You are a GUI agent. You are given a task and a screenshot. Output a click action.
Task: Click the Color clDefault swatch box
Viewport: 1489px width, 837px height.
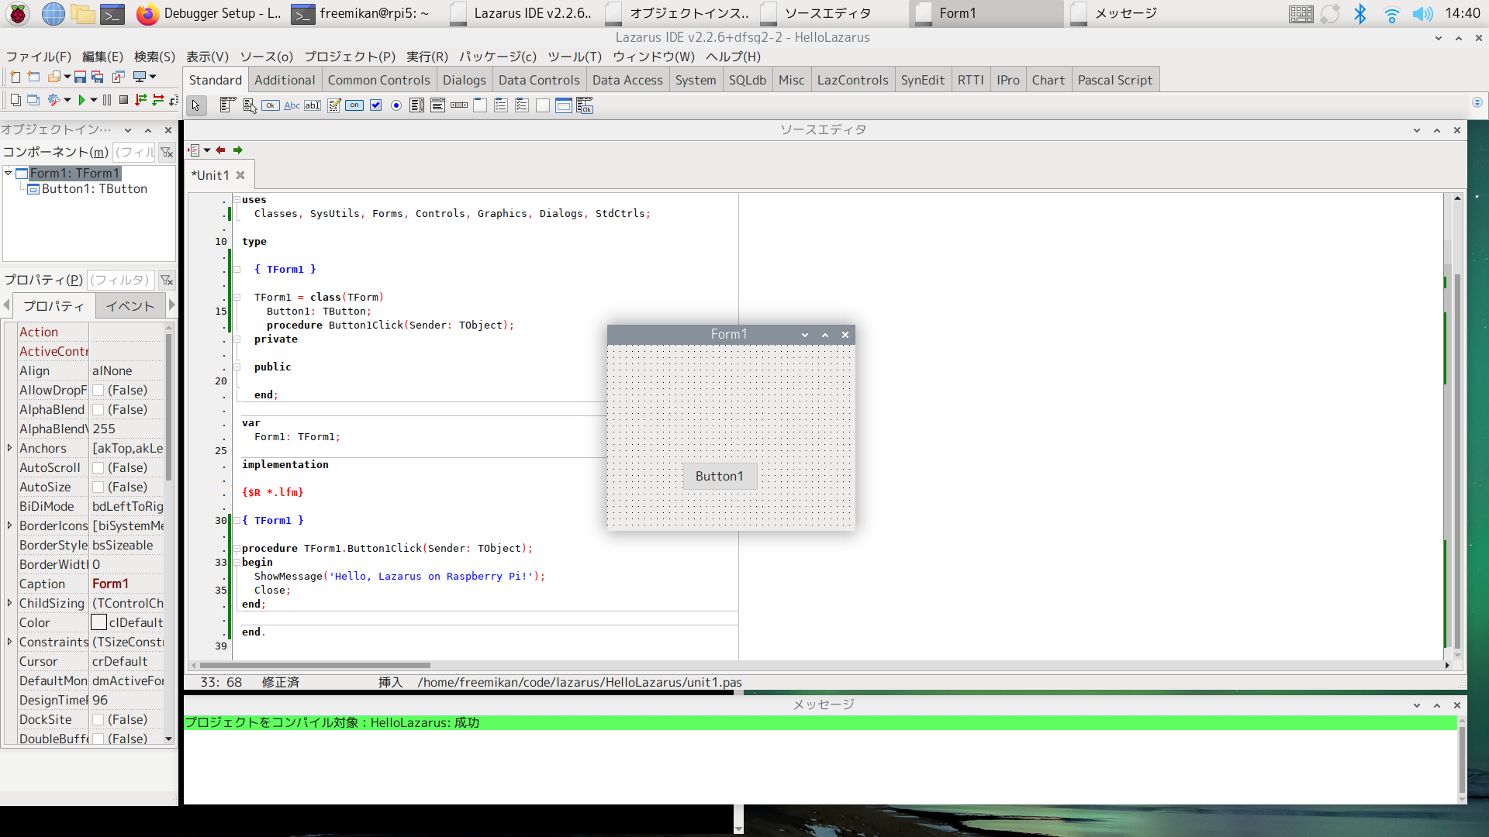(x=98, y=622)
